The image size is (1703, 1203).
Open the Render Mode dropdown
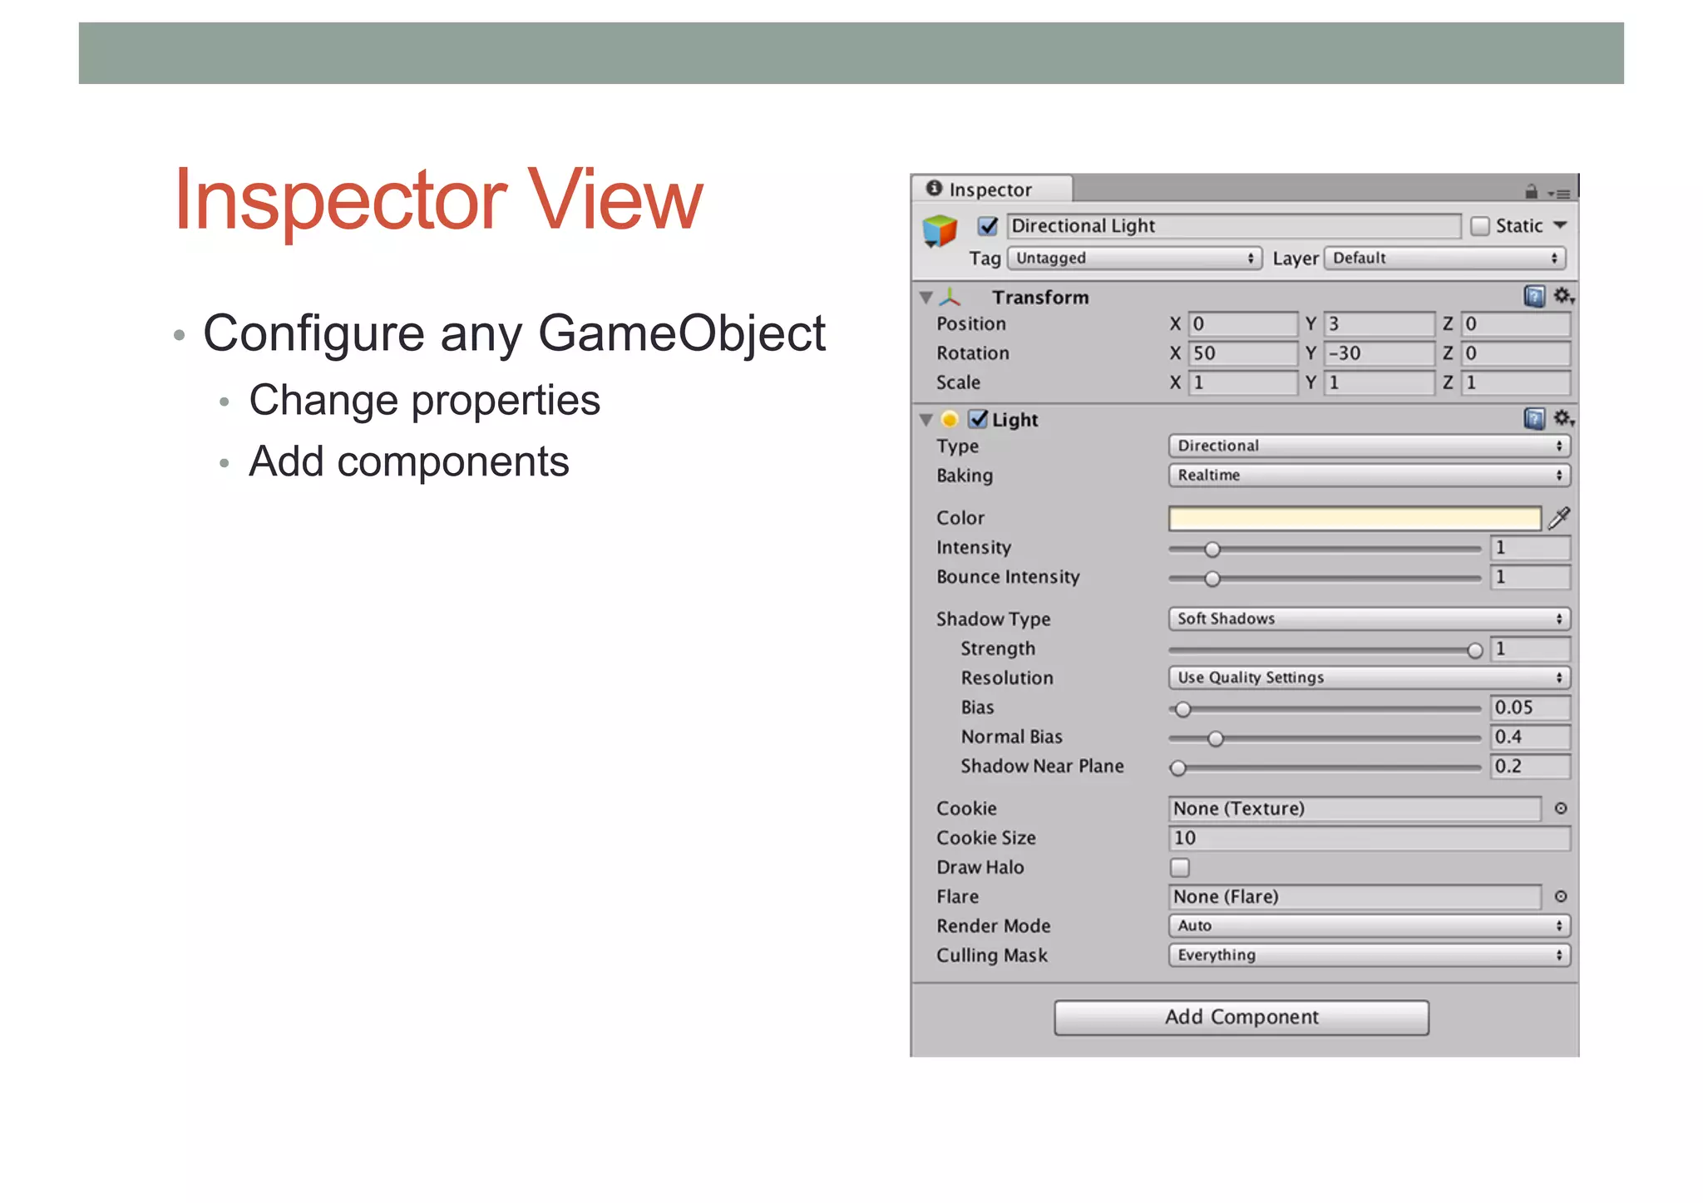point(1370,925)
